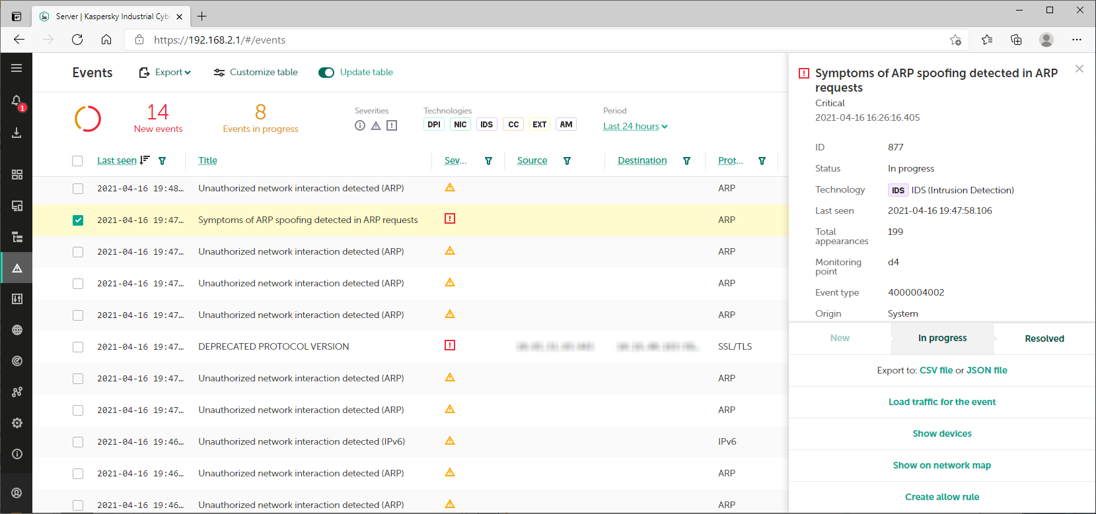Close the event details panel

tap(1079, 69)
